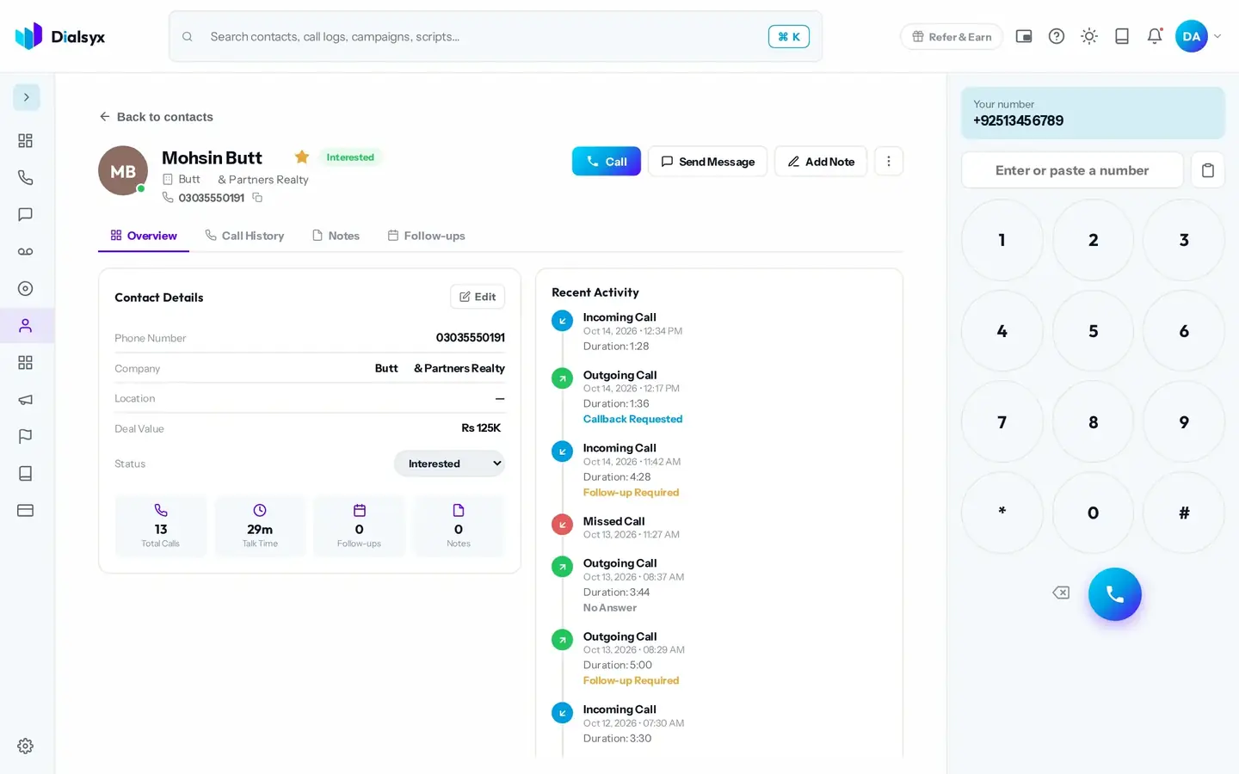Click the Refer & Earn button
1239x774 pixels.
tap(952, 36)
